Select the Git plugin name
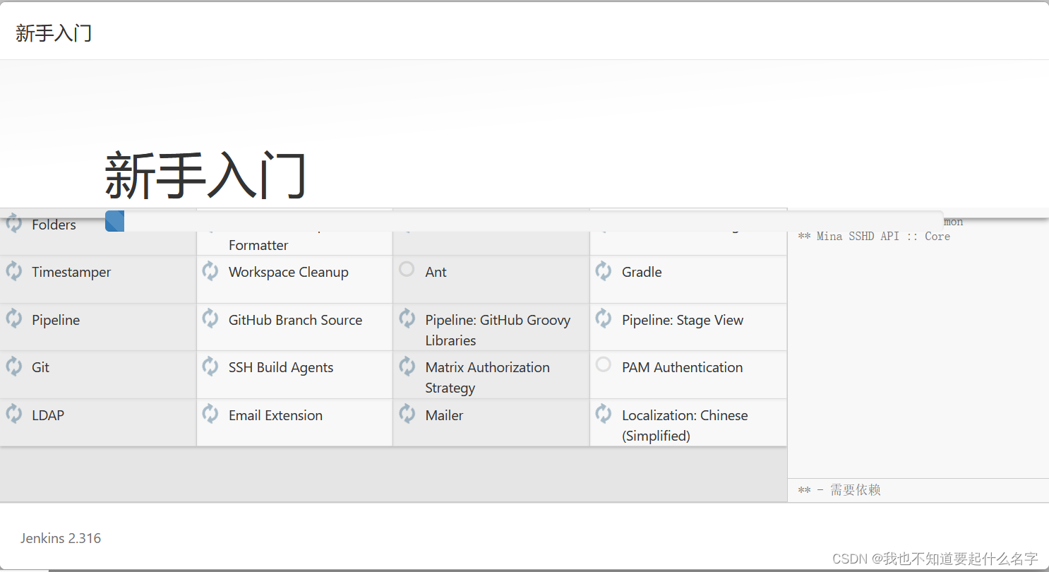The height and width of the screenshot is (572, 1049). tap(40, 367)
